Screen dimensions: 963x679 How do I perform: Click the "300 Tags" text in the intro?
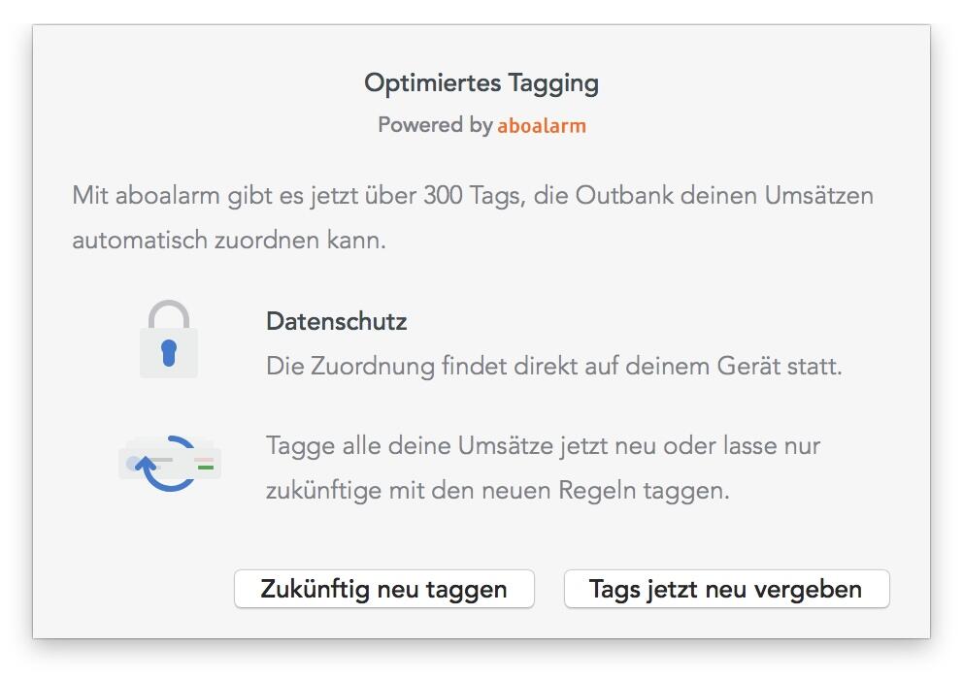[x=472, y=195]
